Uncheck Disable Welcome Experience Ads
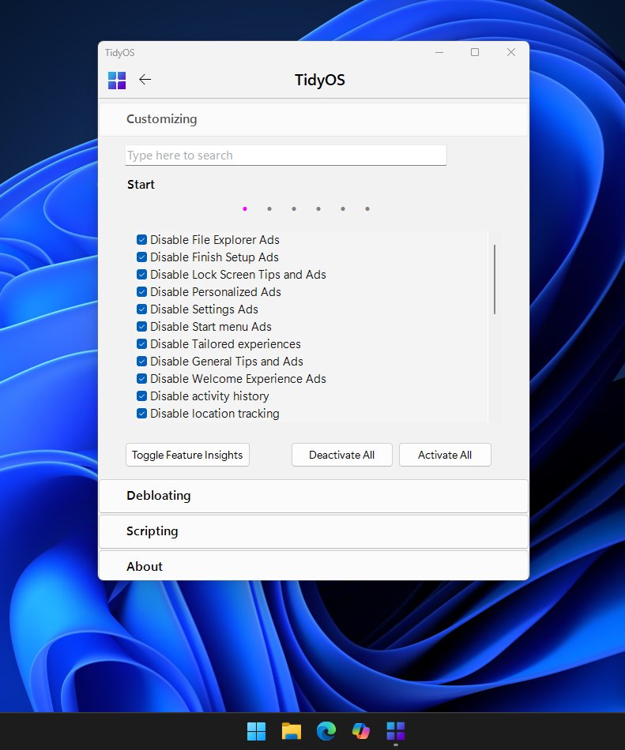 click(141, 379)
